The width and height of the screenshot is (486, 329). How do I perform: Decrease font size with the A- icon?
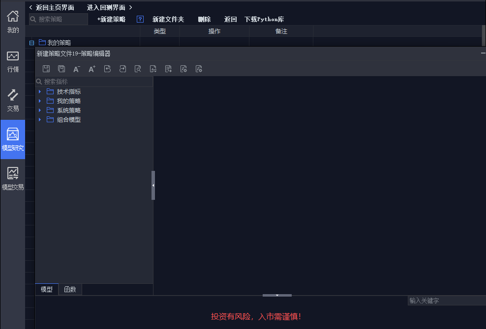coord(77,69)
